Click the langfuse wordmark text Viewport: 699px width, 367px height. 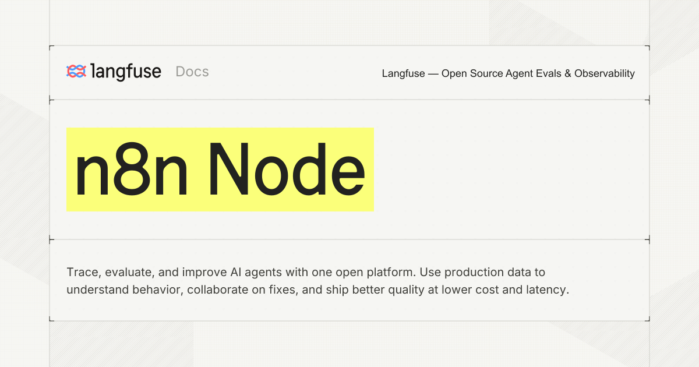pos(126,72)
